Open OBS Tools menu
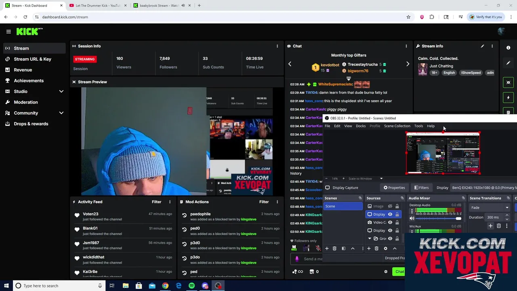The image size is (517, 291). click(x=418, y=126)
